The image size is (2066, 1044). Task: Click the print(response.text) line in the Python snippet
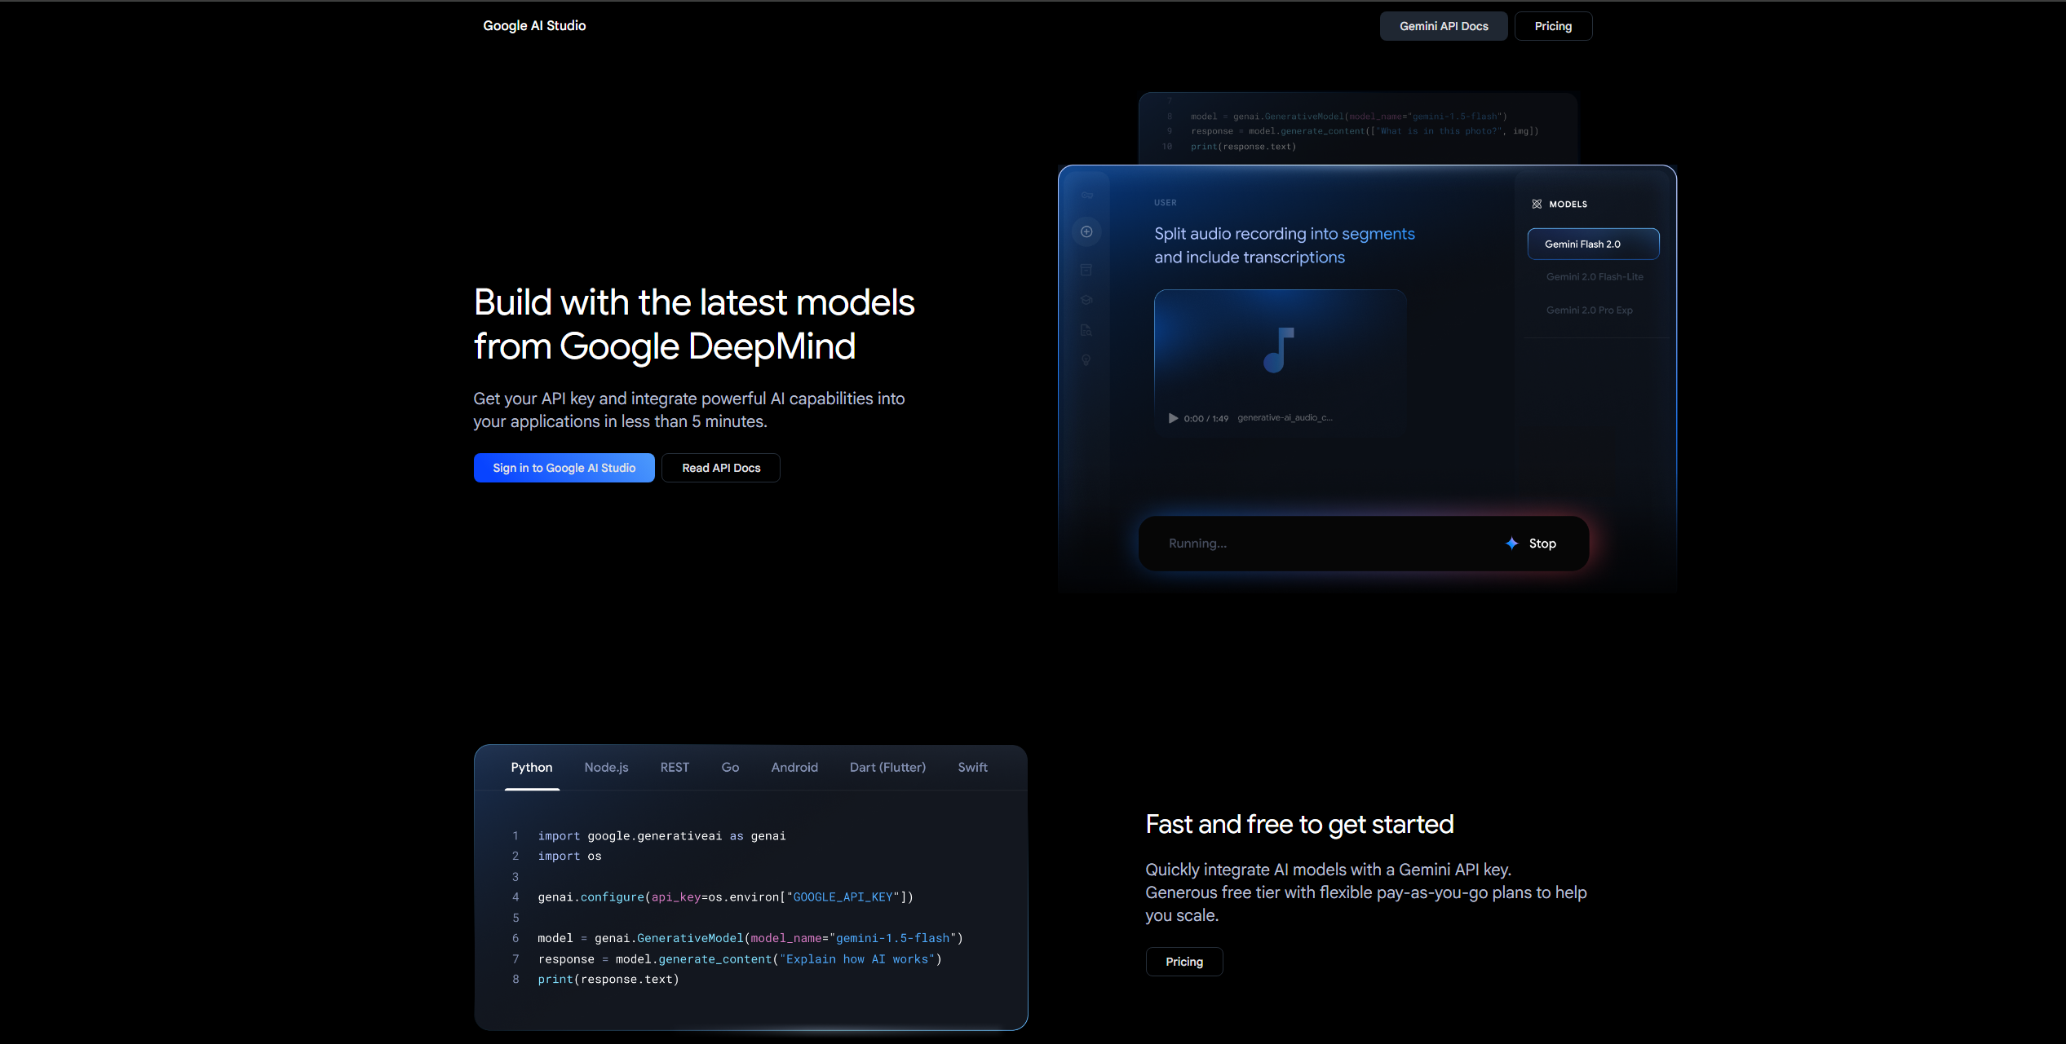click(608, 980)
